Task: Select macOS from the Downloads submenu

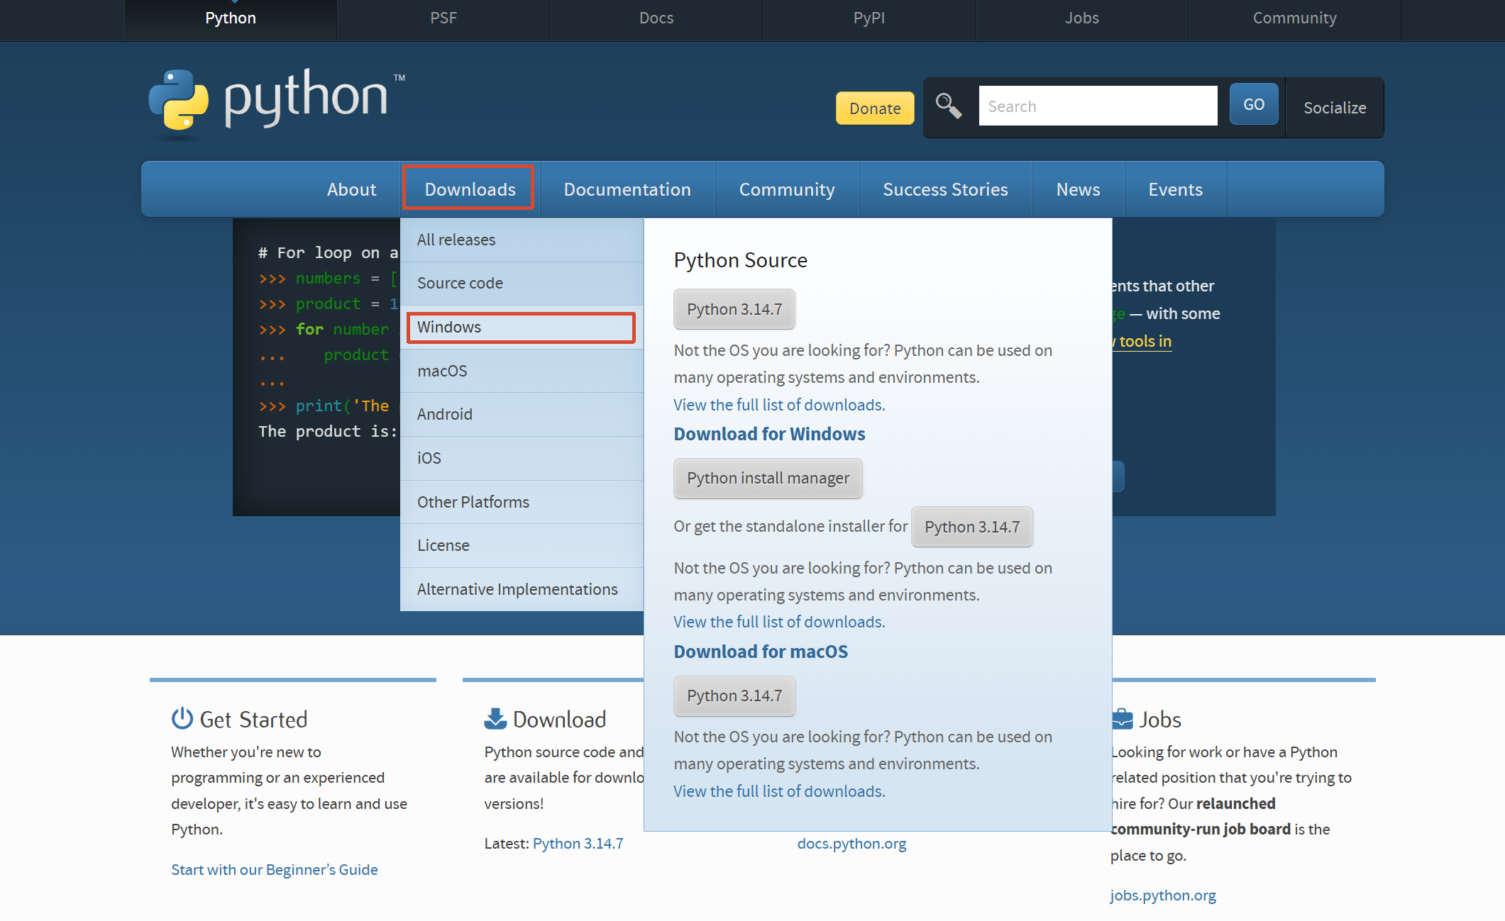Action: coord(522,371)
